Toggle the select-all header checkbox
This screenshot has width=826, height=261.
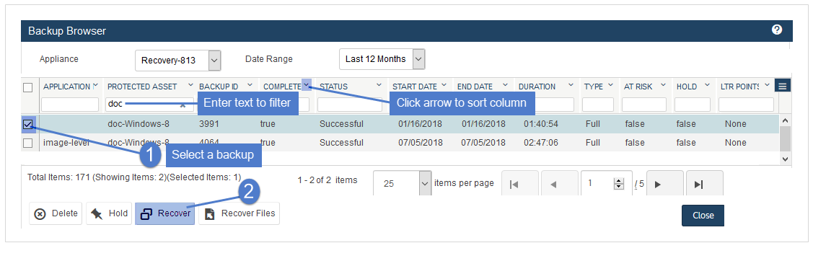[28, 87]
